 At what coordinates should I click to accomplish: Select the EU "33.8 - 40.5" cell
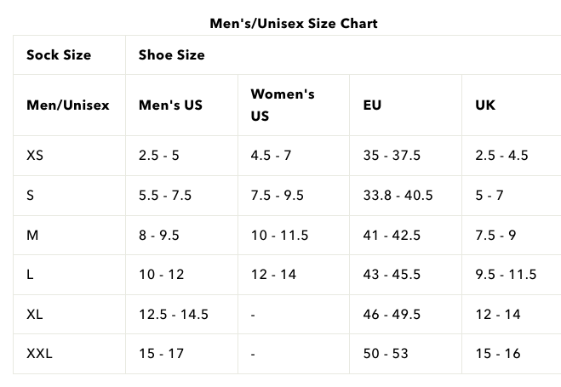point(398,196)
